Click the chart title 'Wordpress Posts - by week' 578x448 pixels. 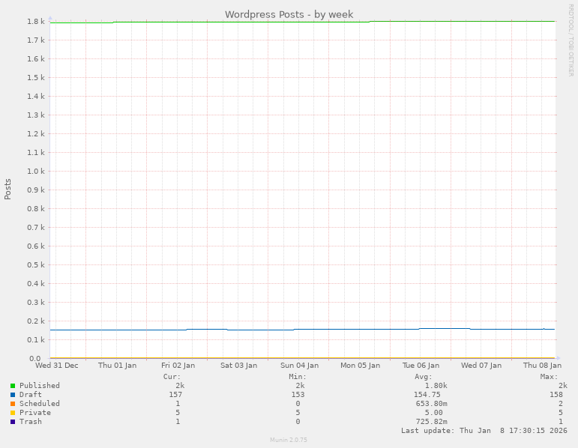[x=289, y=14]
